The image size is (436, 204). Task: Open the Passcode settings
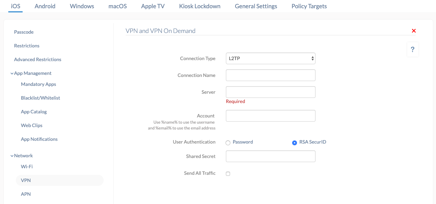[x=24, y=32]
